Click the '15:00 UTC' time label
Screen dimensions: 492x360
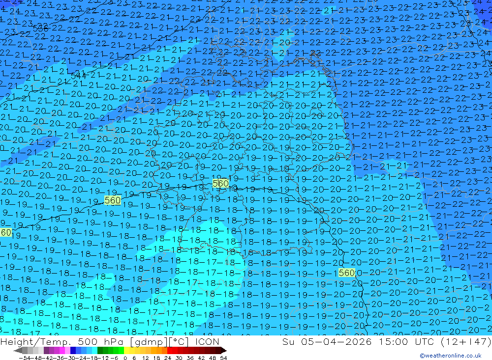[406, 341]
